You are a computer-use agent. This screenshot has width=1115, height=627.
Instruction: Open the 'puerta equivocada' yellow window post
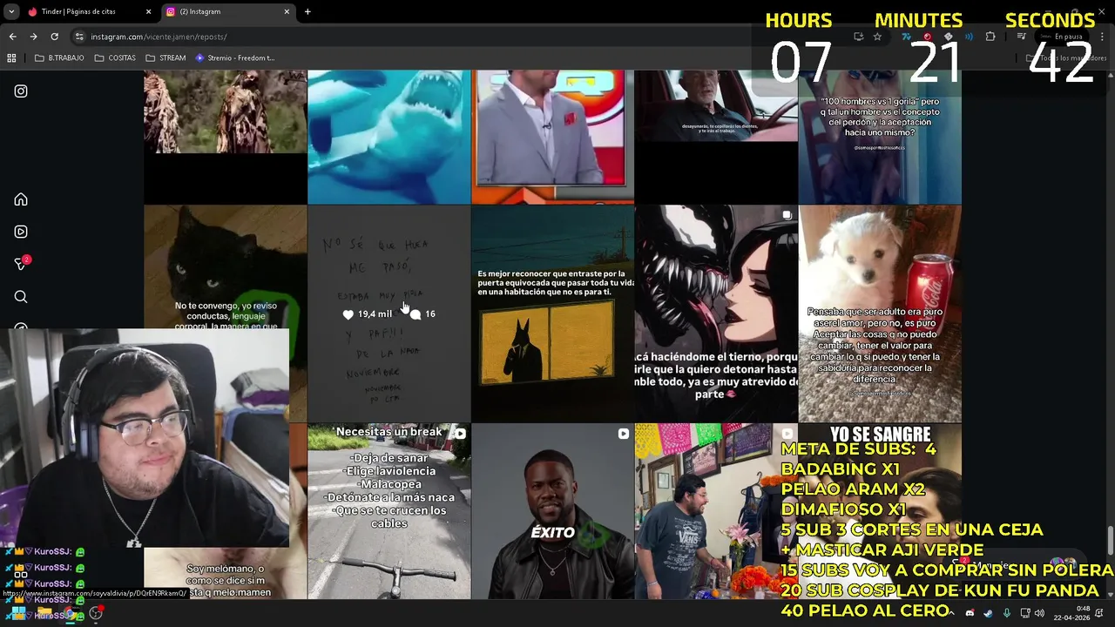point(552,313)
